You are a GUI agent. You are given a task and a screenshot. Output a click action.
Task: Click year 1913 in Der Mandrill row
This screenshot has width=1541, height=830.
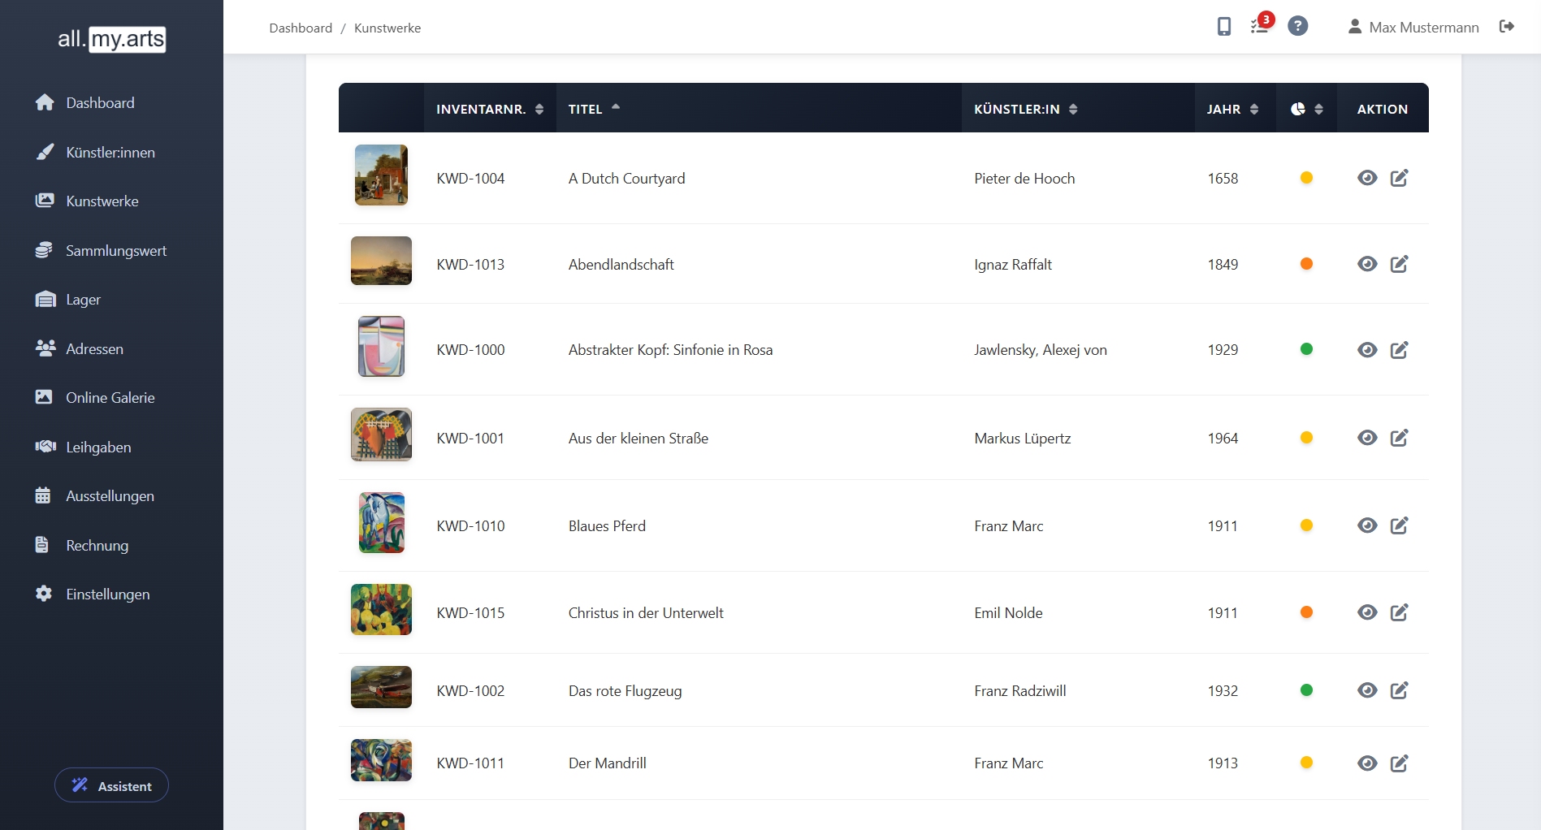pyautogui.click(x=1223, y=763)
